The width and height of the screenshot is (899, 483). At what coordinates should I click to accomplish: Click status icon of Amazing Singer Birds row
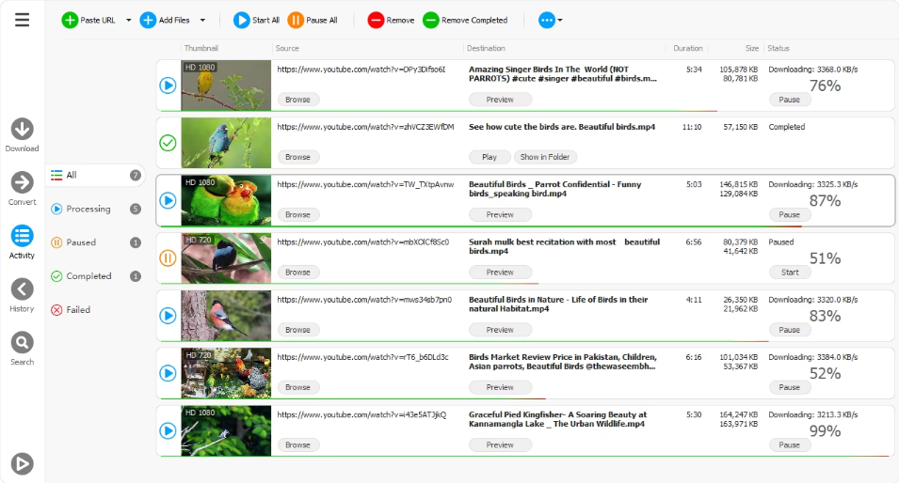pyautogui.click(x=168, y=86)
